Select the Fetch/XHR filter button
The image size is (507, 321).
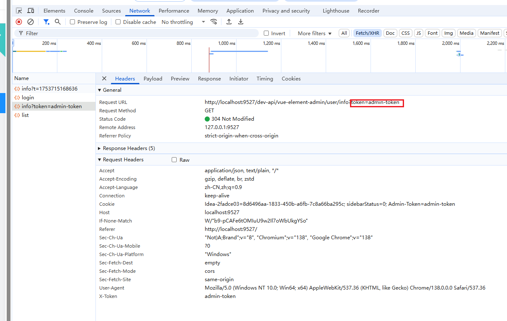[x=367, y=33]
